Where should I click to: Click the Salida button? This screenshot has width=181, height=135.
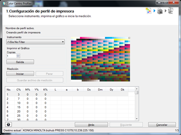coord(20,62)
